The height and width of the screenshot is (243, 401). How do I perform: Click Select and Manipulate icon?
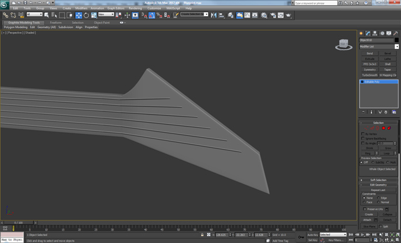tap(127, 15)
